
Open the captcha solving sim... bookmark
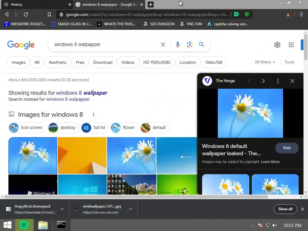click(x=228, y=24)
